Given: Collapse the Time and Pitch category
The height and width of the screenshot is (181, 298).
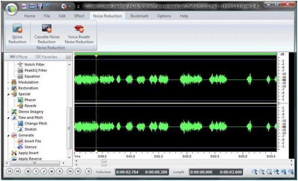Looking at the screenshot, I should (x=8, y=118).
